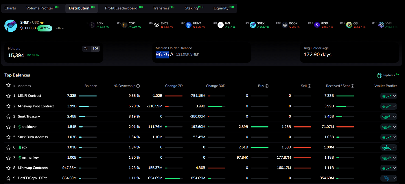
Task: Click the SNEK token avatar icon
Action: (10, 26)
